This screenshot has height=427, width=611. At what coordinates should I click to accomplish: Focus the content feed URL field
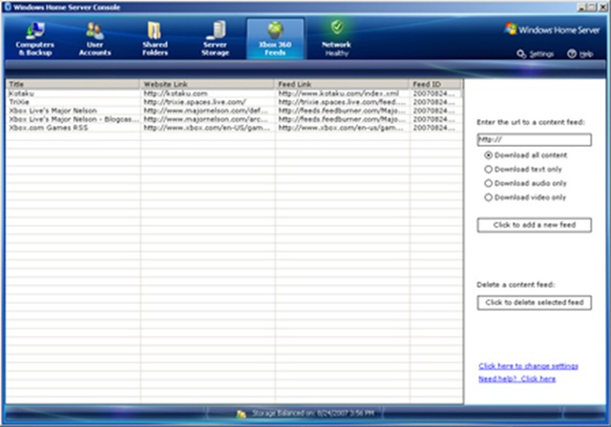point(535,139)
